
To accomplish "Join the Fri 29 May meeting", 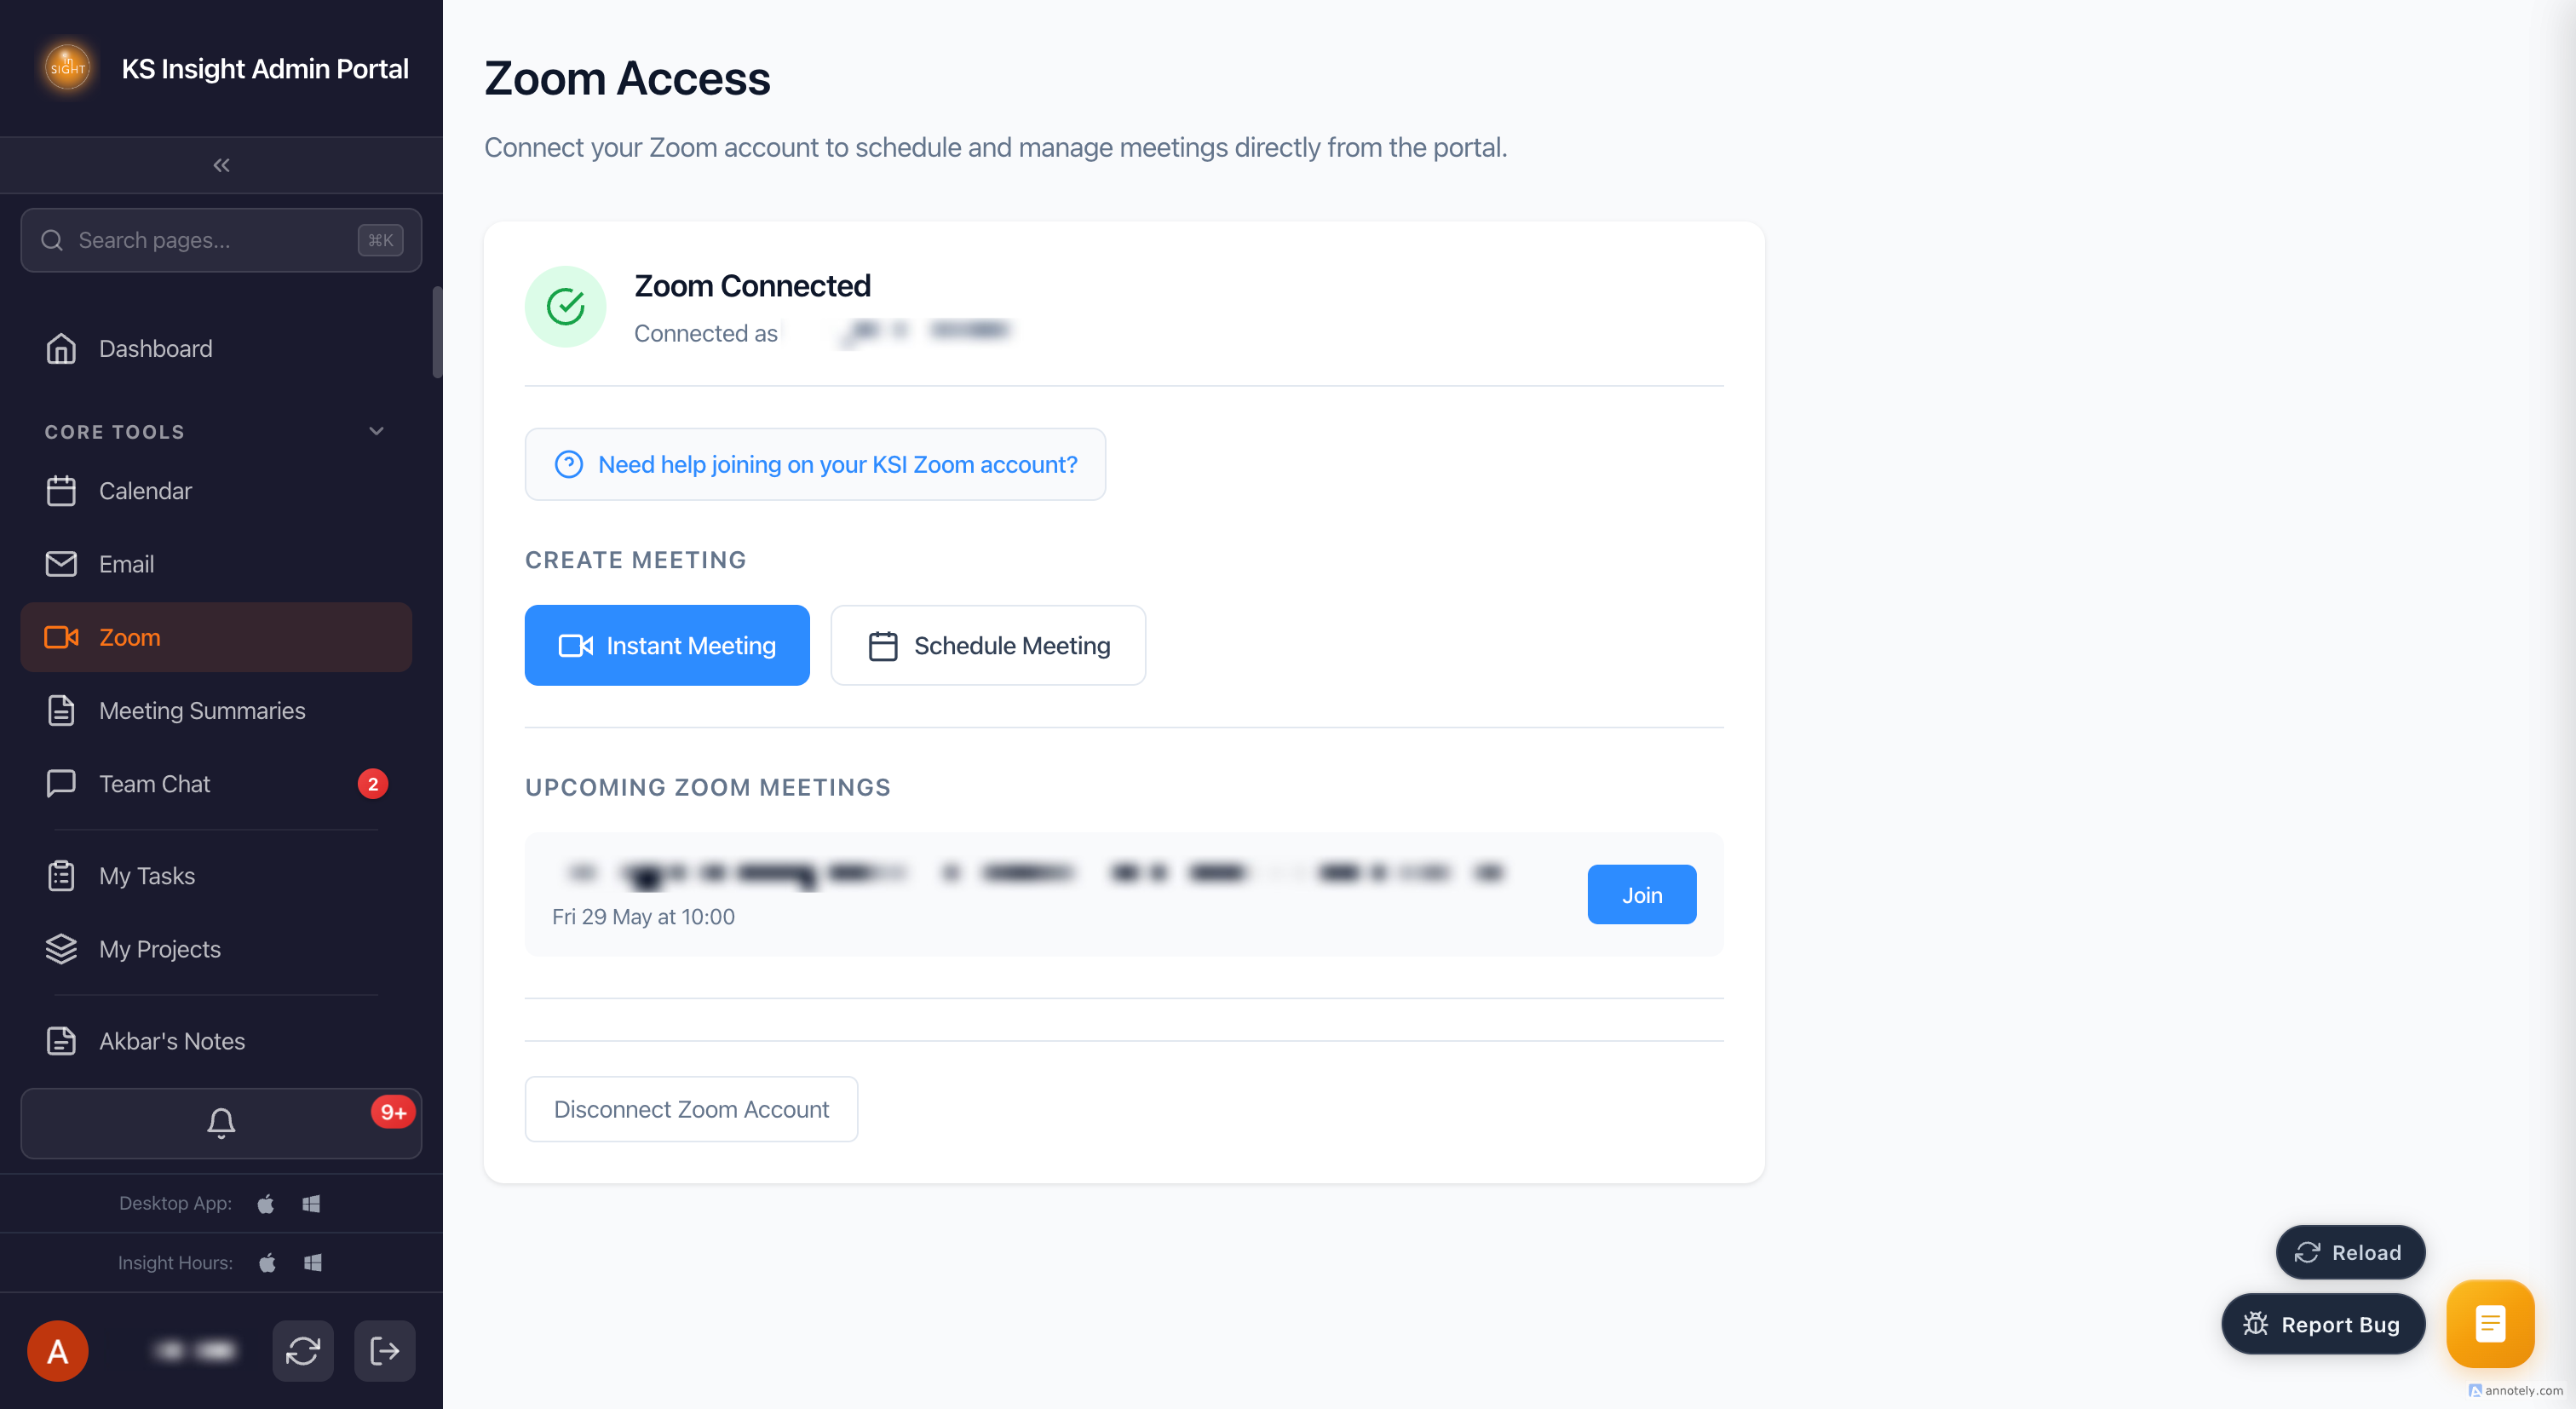I will tap(1642, 895).
